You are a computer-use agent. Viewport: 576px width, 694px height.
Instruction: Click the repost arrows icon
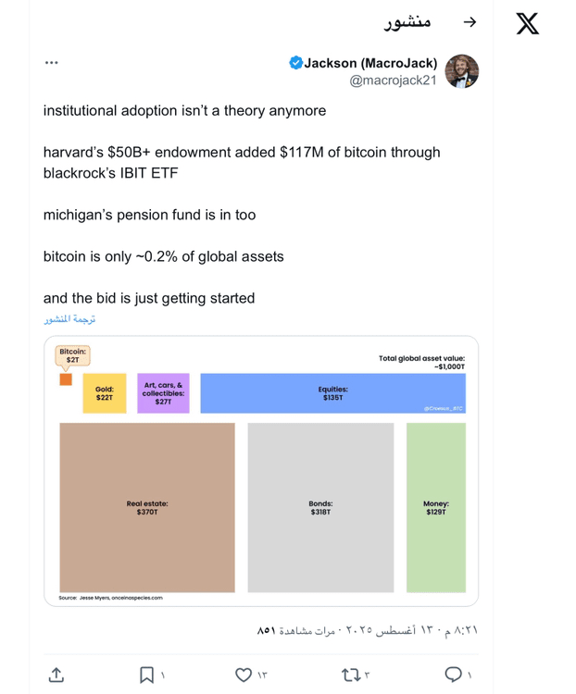click(x=350, y=675)
